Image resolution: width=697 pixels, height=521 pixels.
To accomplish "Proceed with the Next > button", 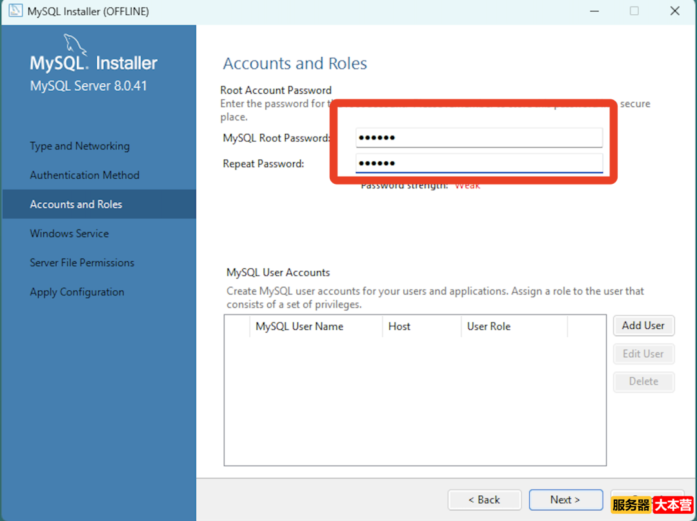I will pyautogui.click(x=565, y=500).
